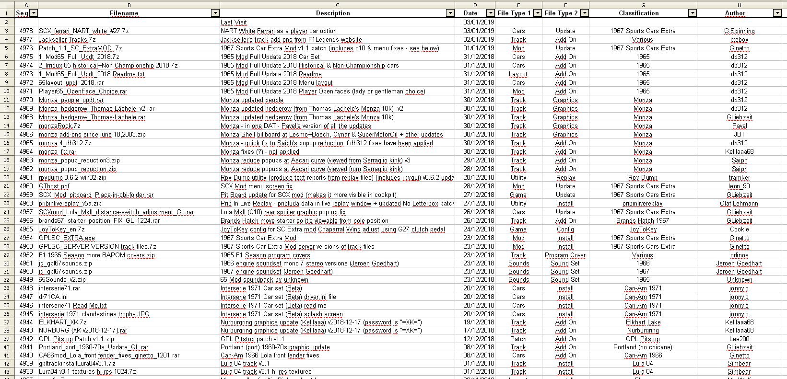Click filename monza_fix.rar
This screenshot has height=379, width=787.
click(58, 151)
